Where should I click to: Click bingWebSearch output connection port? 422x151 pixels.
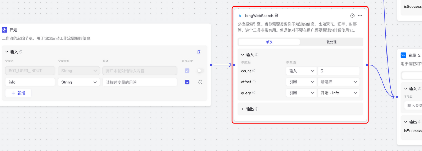click(367, 65)
